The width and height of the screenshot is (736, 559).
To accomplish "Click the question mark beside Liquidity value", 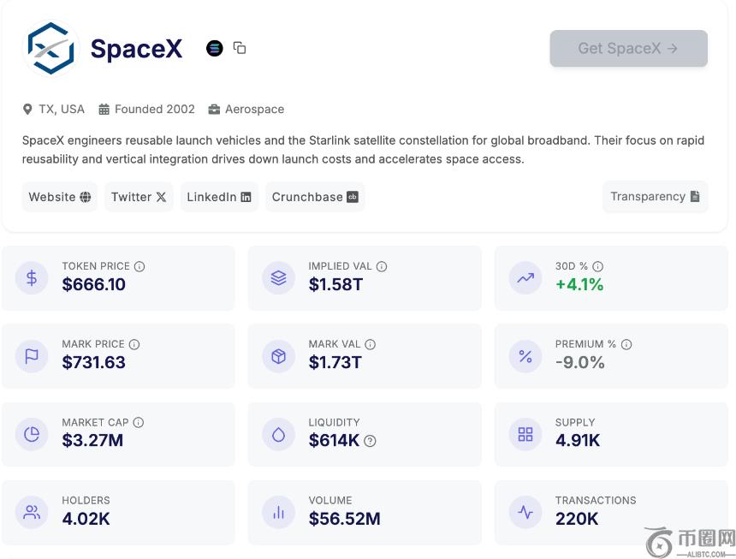I will 370,441.
